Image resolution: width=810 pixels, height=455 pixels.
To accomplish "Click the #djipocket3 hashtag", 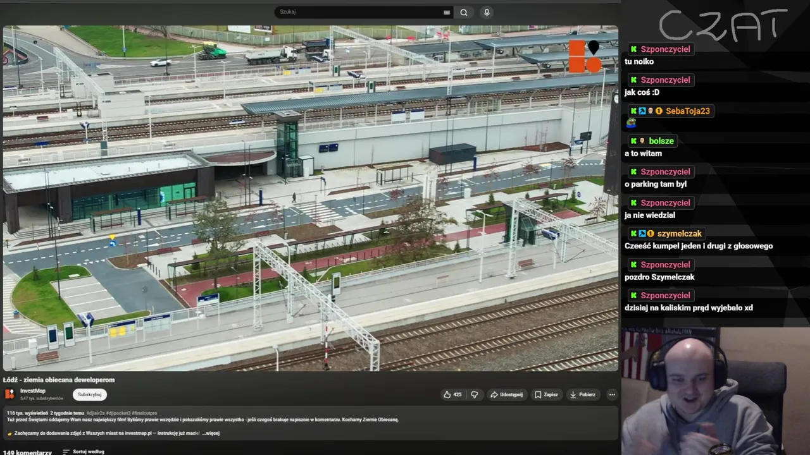I will 118,413.
